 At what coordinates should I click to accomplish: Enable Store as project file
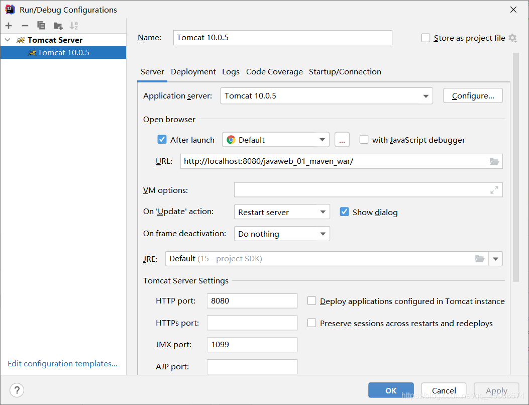tap(426, 38)
